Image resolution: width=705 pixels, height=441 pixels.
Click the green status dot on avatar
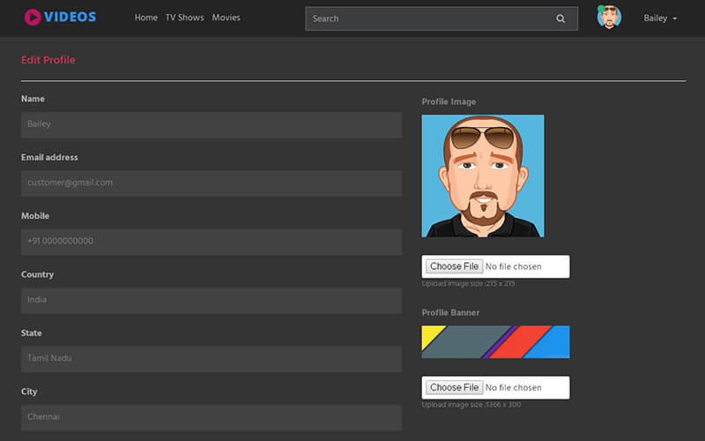point(601,9)
